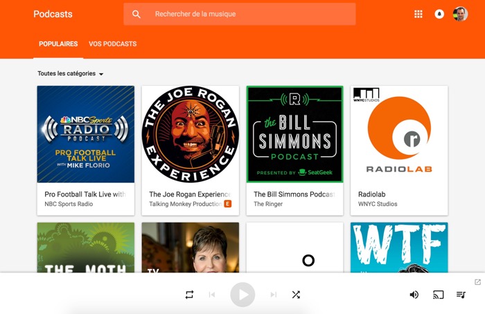Viewport: 485px width, 314px height.
Task: Open the notifications bell
Action: click(x=439, y=14)
